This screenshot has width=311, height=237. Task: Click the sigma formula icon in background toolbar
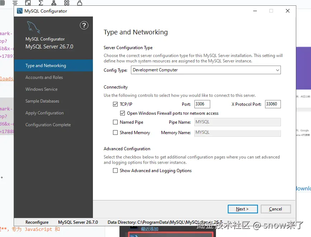41,3
